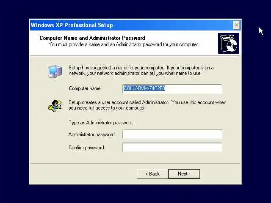Click the computer monitor icon
Image resolution: width=271 pixels, height=203 pixels.
pos(55,71)
